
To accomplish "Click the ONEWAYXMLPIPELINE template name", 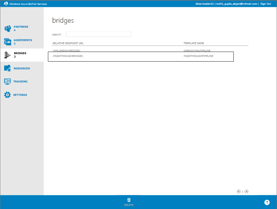I will pyautogui.click(x=197, y=51).
